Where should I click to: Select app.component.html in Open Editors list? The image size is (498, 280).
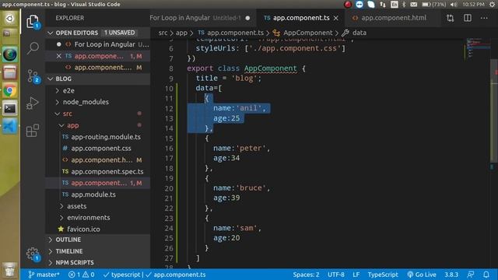pos(98,68)
